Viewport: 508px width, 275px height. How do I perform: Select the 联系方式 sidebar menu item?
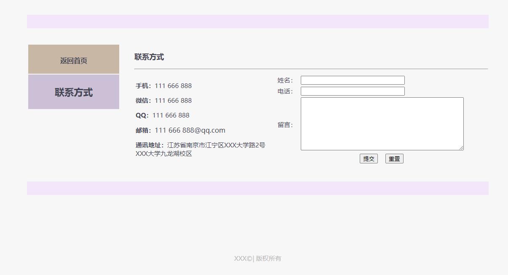pyautogui.click(x=74, y=92)
